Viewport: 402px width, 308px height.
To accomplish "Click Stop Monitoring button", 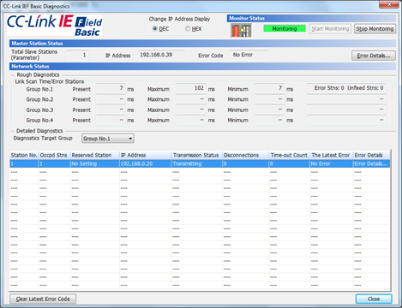I will pyautogui.click(x=375, y=29).
